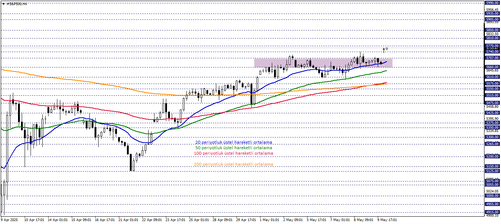Click the 9 Apr 2025 date label
This screenshot has height=224, width=501.
(9, 220)
